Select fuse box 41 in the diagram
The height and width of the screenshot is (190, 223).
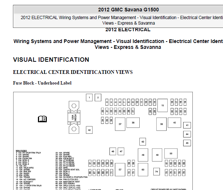pyautogui.click(x=187, y=125)
